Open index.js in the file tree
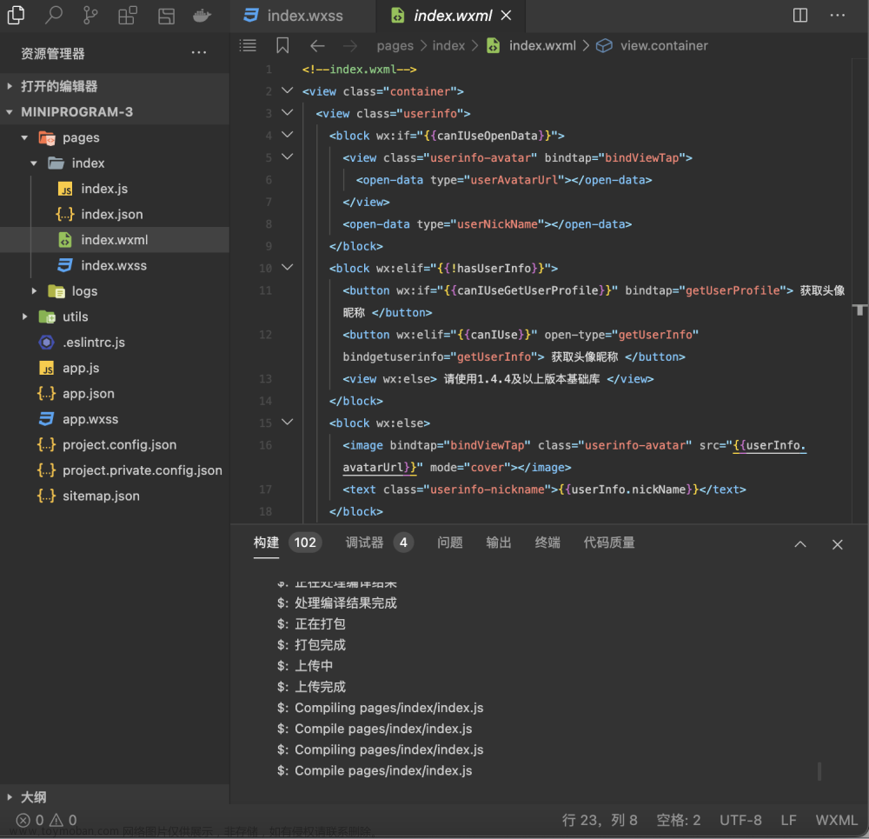869x839 pixels. click(x=114, y=189)
